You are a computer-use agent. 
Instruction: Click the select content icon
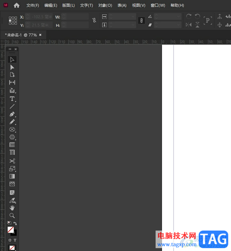click(219, 25)
